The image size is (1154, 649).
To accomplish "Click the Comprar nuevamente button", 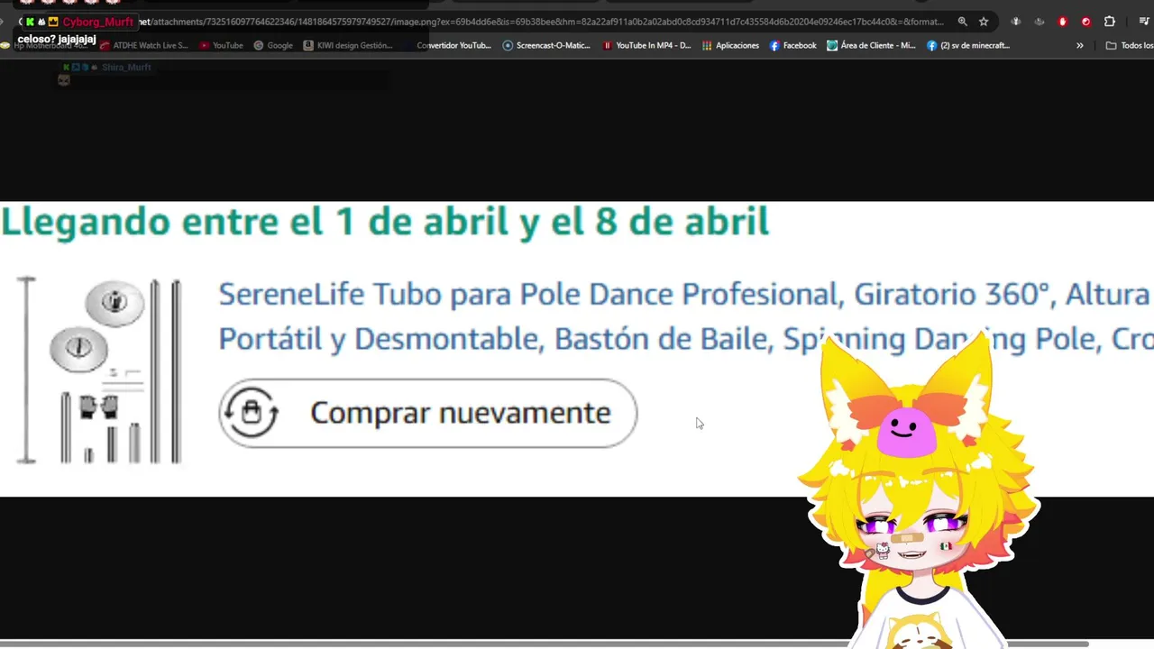I will (x=427, y=413).
